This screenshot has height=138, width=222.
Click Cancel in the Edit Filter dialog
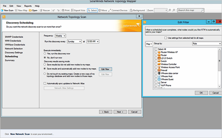pos(216,93)
